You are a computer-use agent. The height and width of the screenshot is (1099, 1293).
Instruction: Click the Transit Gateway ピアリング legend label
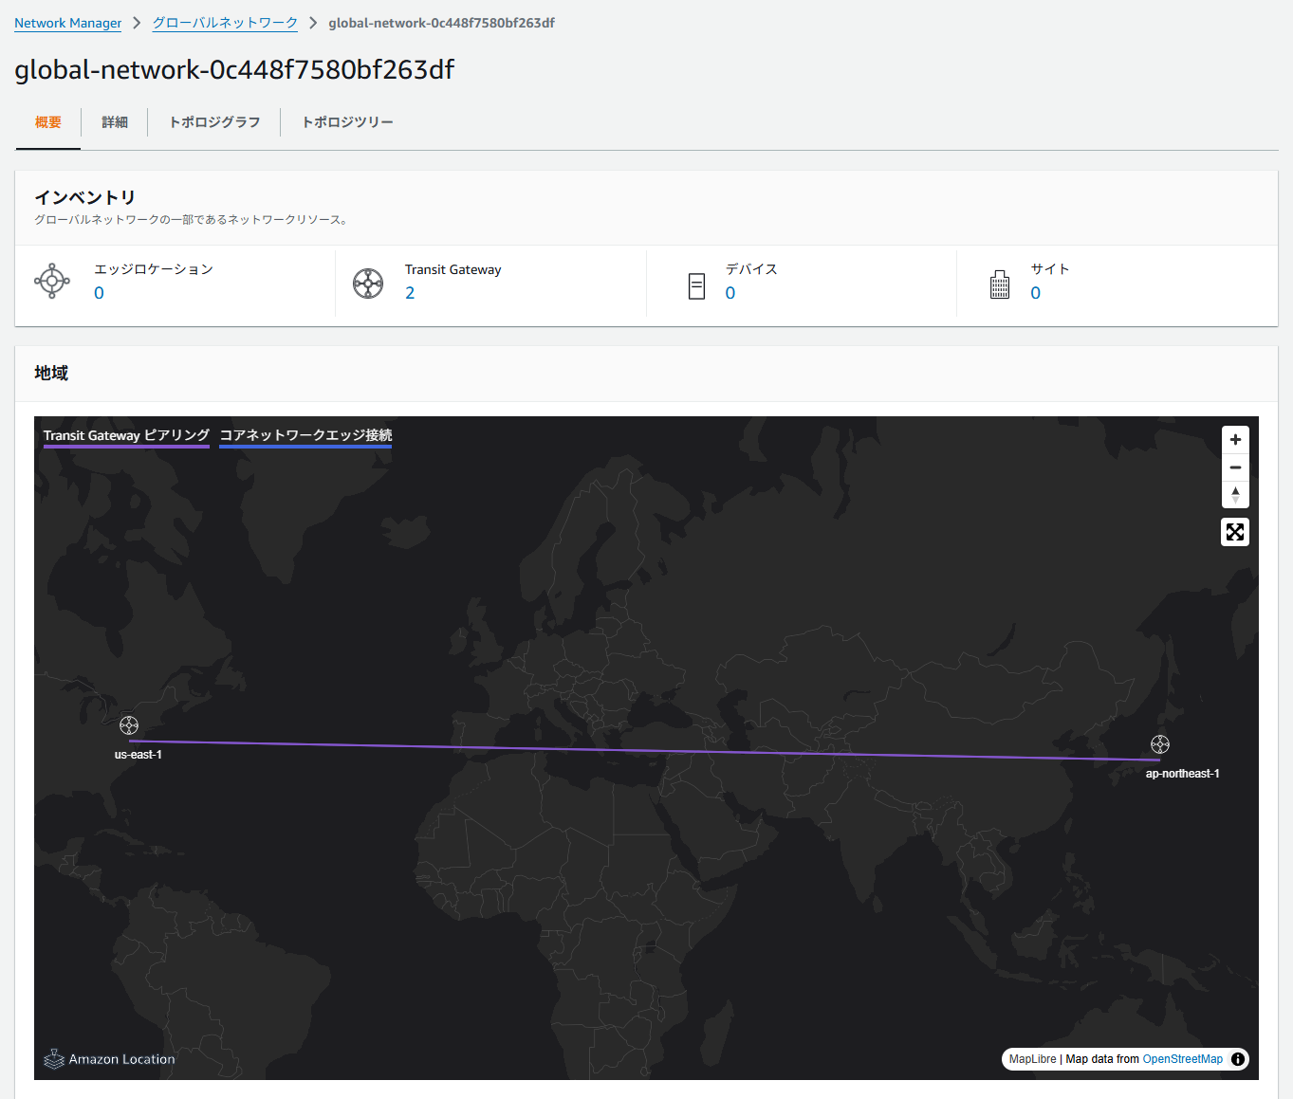click(x=126, y=435)
